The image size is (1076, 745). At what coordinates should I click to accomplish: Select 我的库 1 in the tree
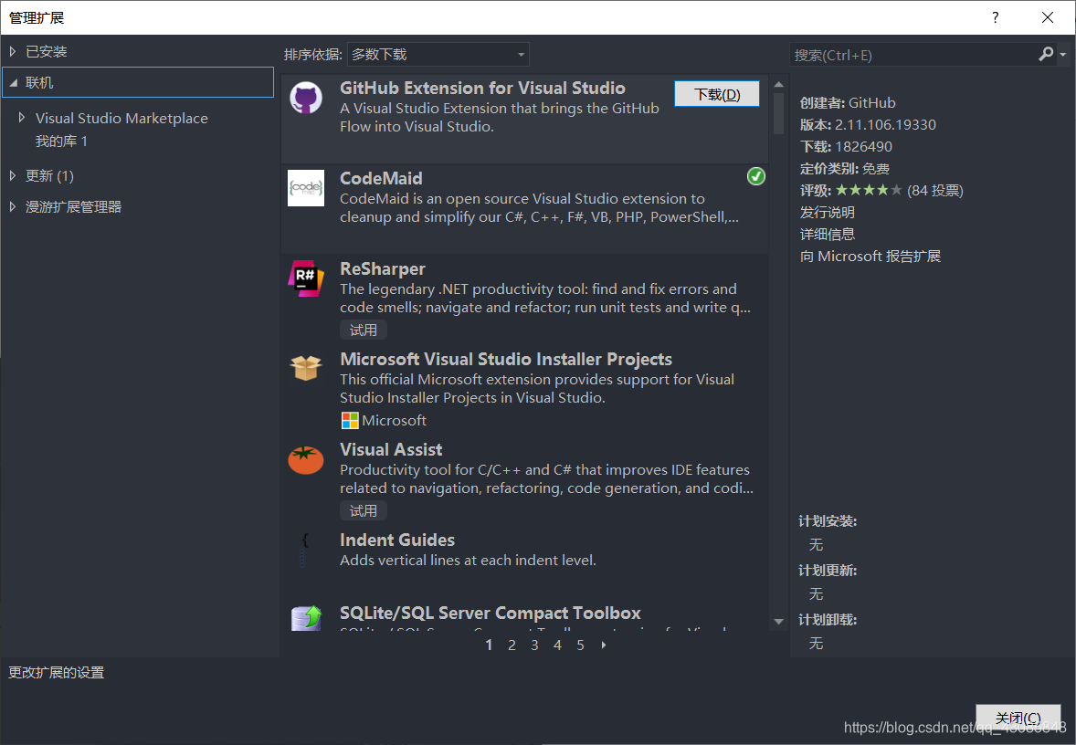coord(61,142)
